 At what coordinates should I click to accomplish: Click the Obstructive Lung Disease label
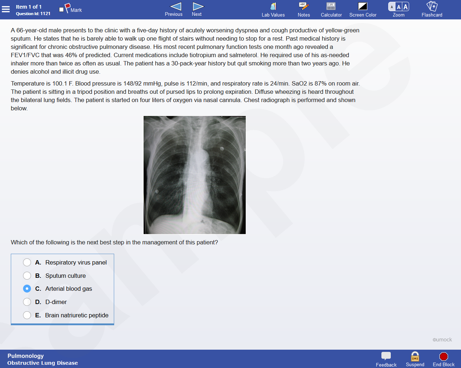point(42,363)
